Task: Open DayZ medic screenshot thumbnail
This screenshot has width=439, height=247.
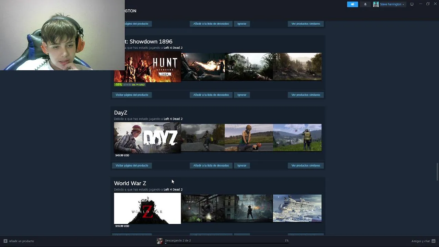Action: coord(249,138)
